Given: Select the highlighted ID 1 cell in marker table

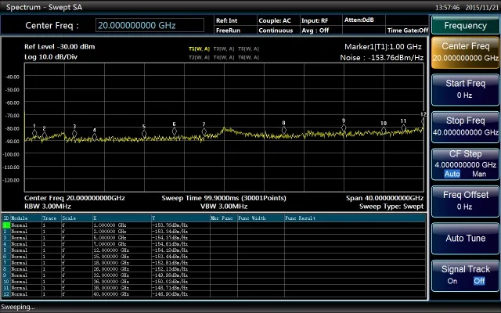Looking at the screenshot, I should [x=6, y=225].
